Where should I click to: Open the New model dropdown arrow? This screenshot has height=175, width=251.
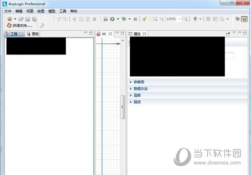[15, 19]
